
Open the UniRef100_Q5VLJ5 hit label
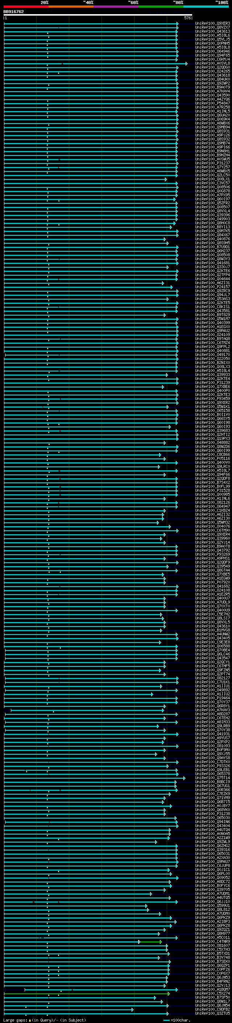212,39
